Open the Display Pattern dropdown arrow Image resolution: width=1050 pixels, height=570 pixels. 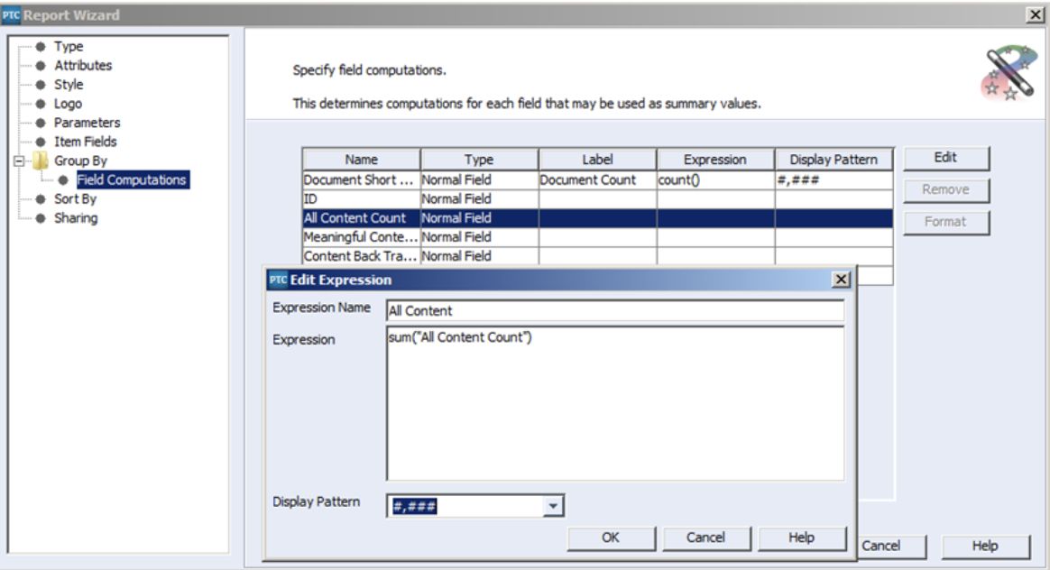pyautogui.click(x=553, y=506)
